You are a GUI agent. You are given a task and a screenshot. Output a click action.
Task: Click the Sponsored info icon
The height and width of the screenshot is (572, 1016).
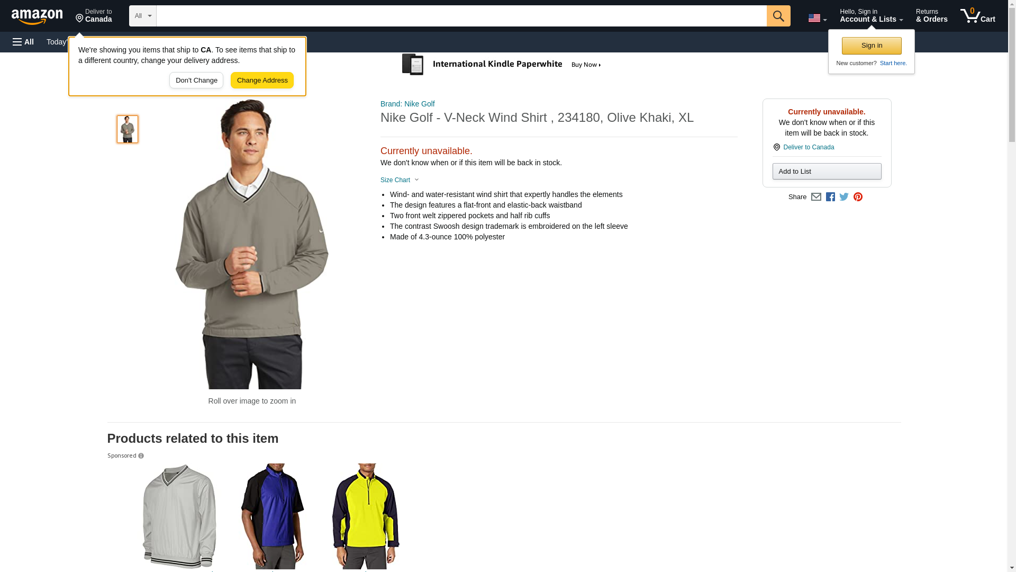(x=141, y=456)
